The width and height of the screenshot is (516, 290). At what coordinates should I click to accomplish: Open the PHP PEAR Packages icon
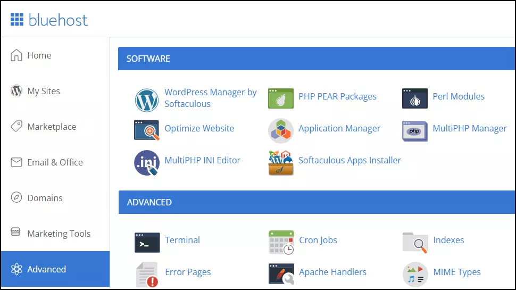(x=281, y=98)
